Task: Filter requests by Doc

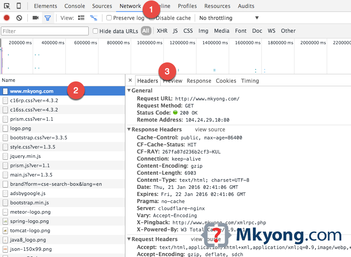Action: point(257,31)
